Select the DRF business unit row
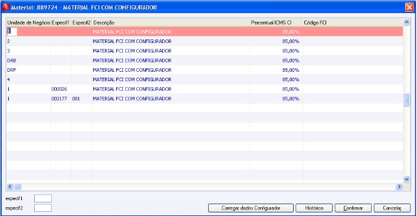 pyautogui.click(x=205, y=70)
